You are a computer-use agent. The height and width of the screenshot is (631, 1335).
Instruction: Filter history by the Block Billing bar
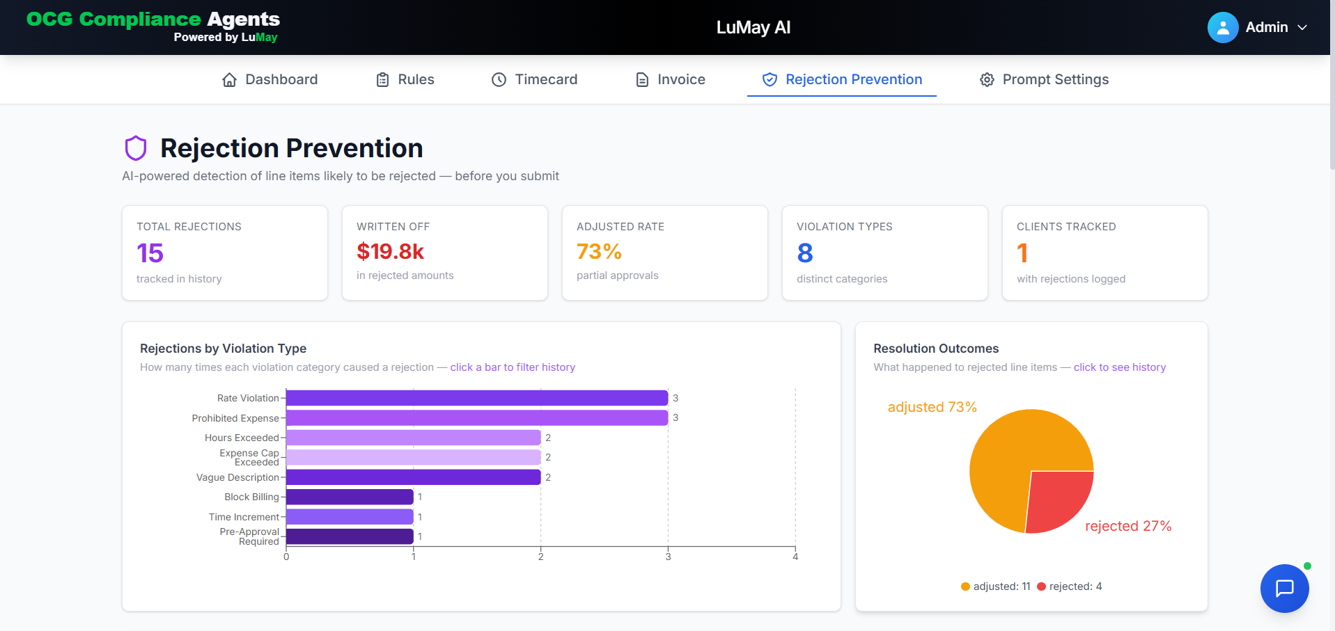click(x=350, y=497)
